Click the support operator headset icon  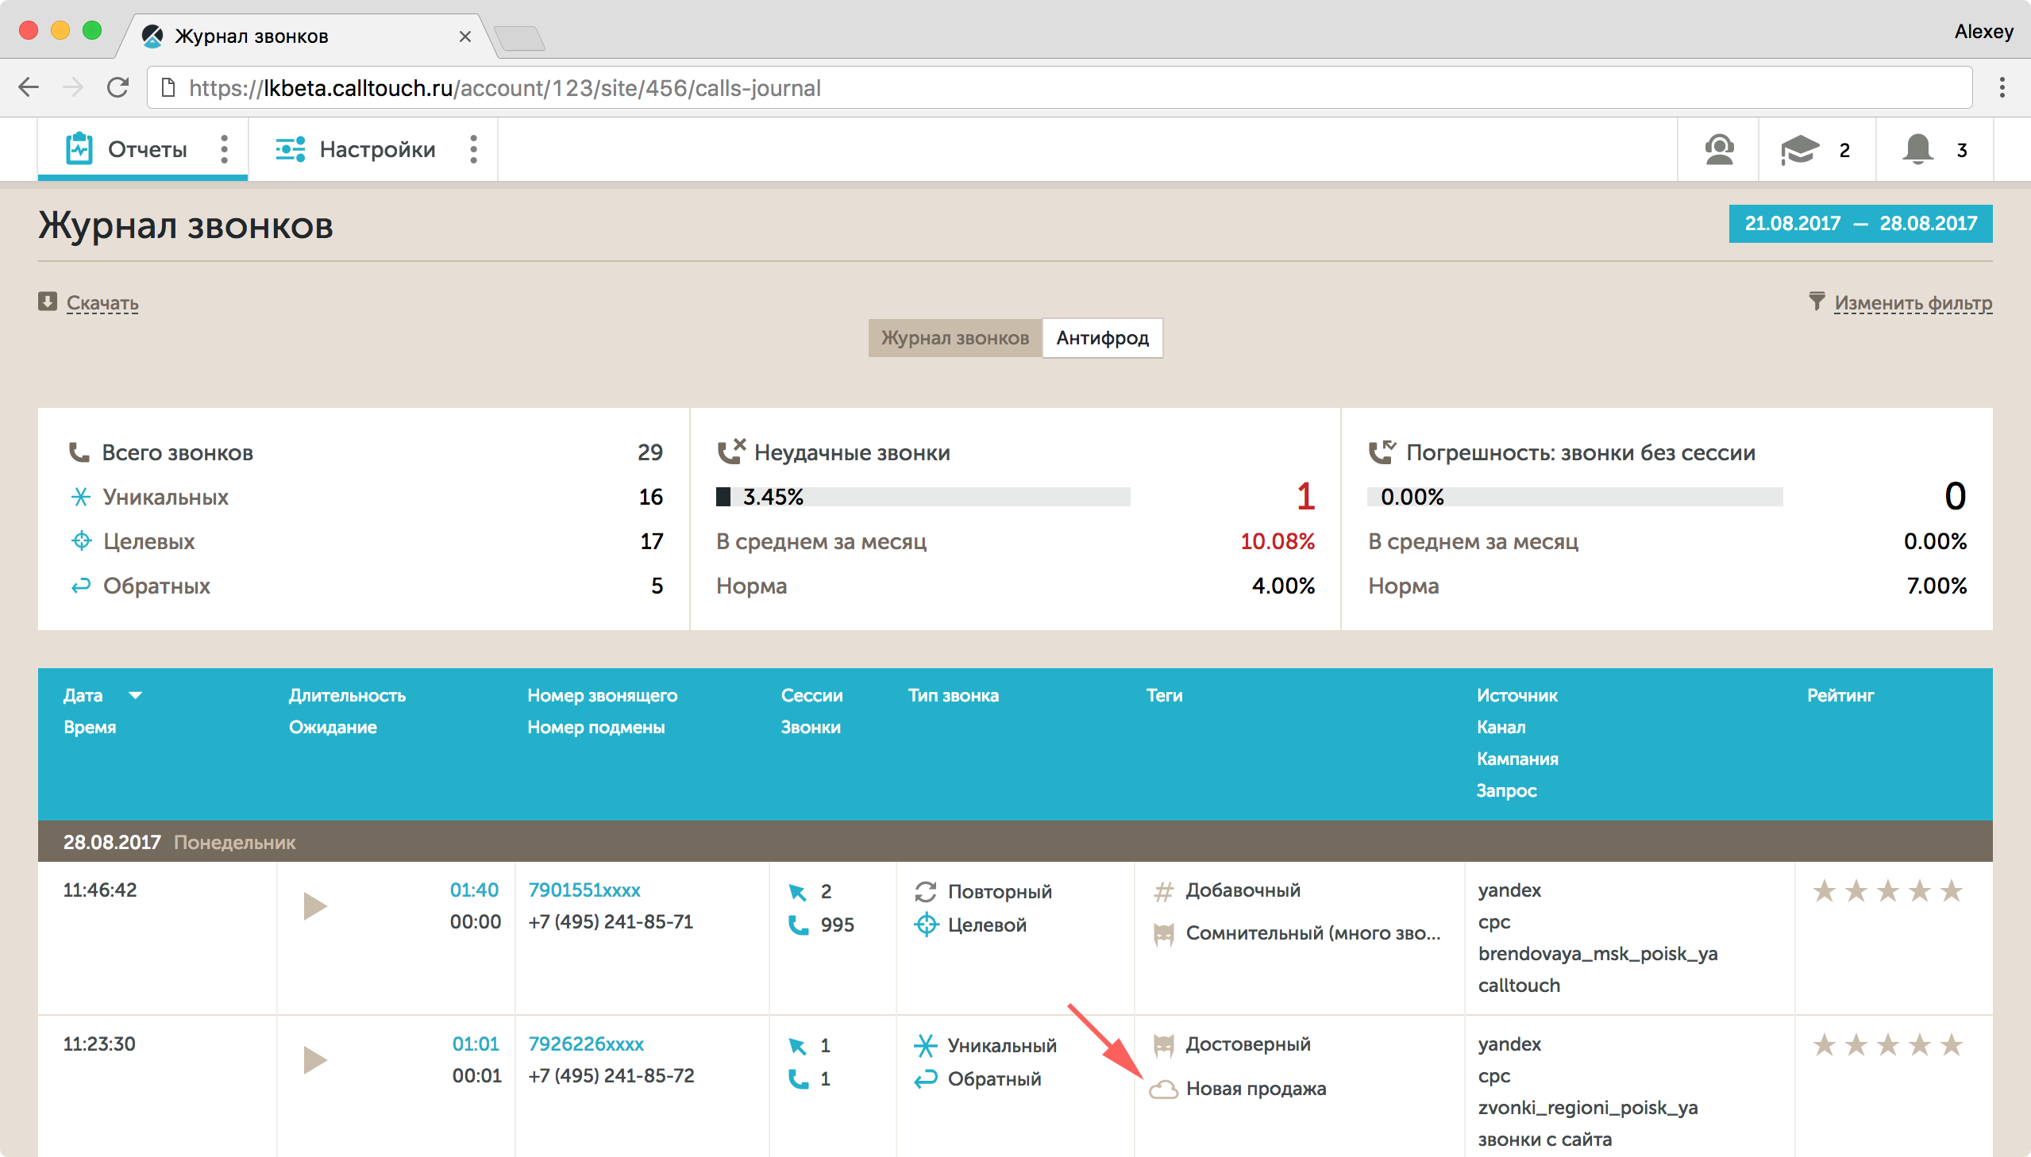[1719, 149]
